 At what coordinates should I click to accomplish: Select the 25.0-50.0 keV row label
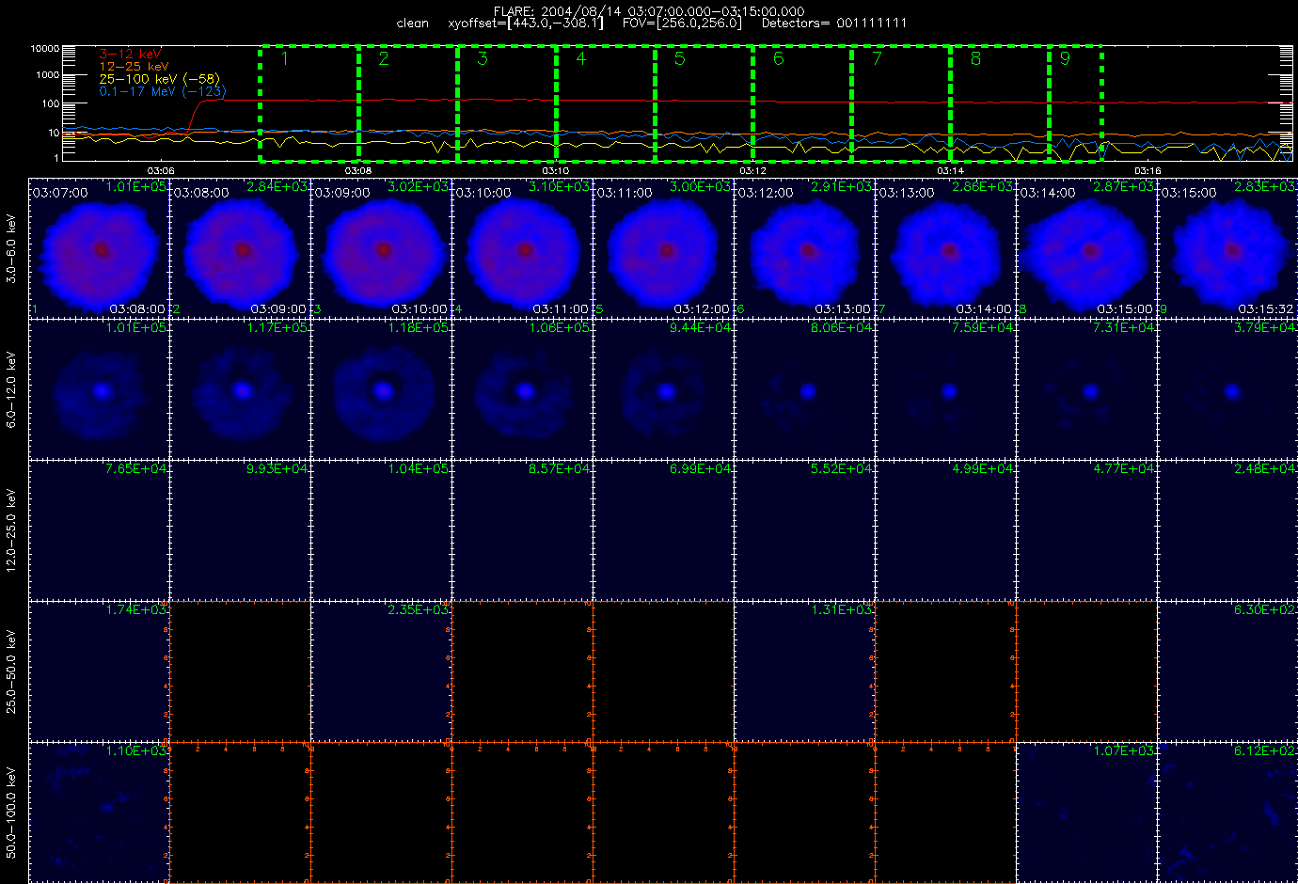(x=11, y=671)
